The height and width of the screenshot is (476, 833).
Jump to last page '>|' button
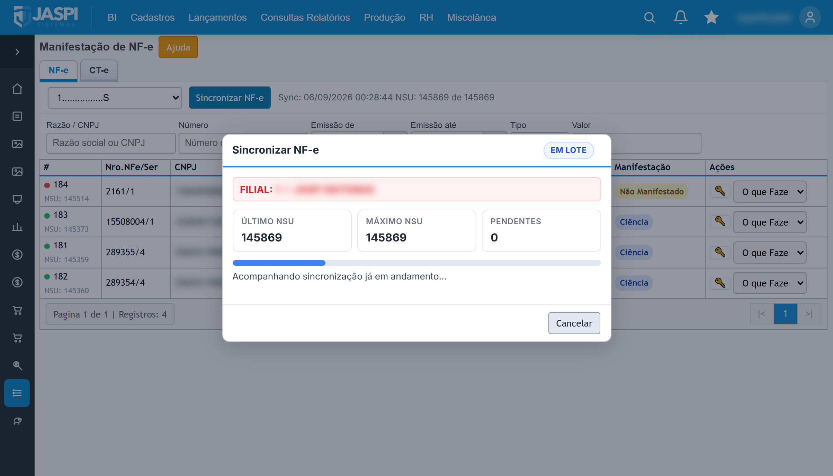click(809, 314)
